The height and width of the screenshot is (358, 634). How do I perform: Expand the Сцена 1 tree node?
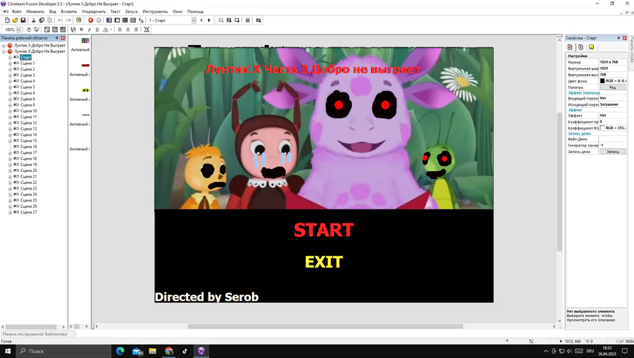[10, 63]
